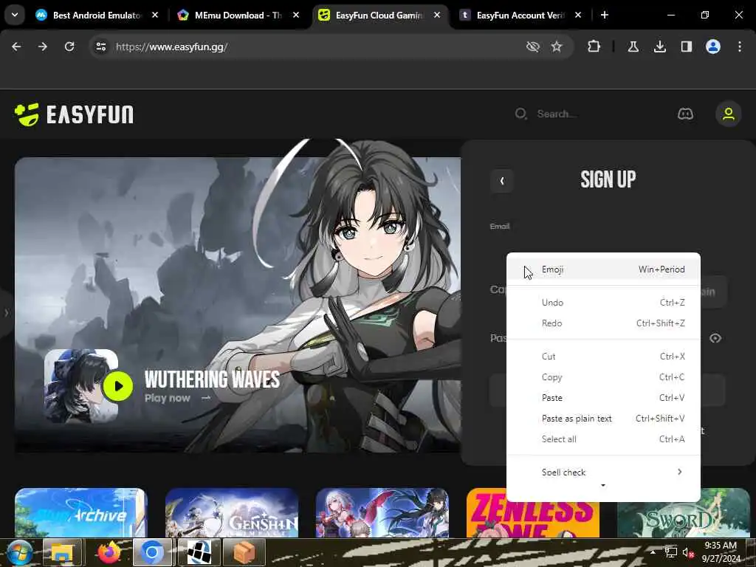
Task: Click the user account icon in site header
Action: [728, 114]
